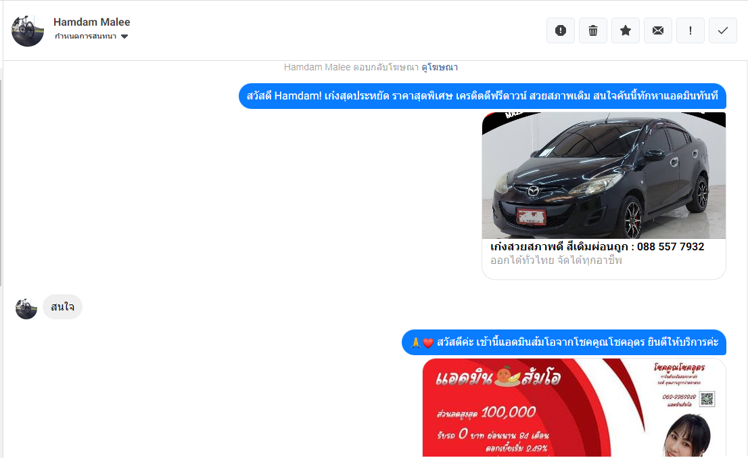
Task: Mark conversation done with checkmark icon
Action: coord(723,30)
